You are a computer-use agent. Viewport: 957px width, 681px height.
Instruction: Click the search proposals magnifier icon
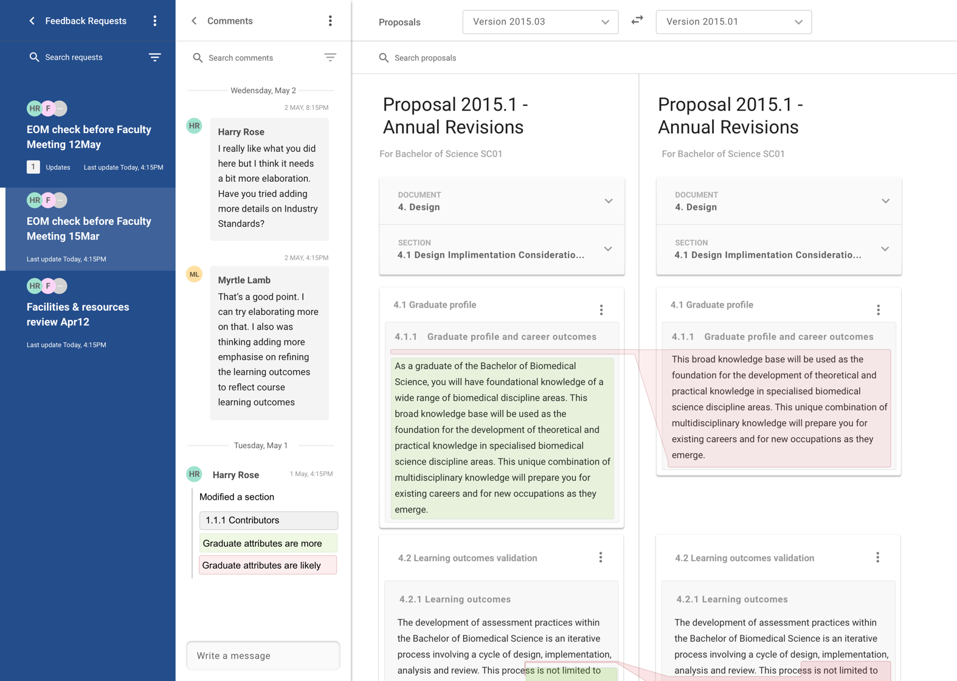(384, 58)
